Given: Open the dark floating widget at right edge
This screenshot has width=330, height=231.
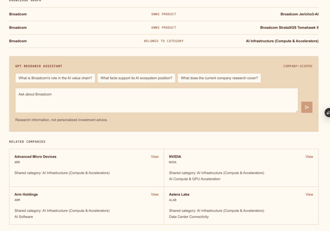Looking at the screenshot, I should (x=328, y=113).
